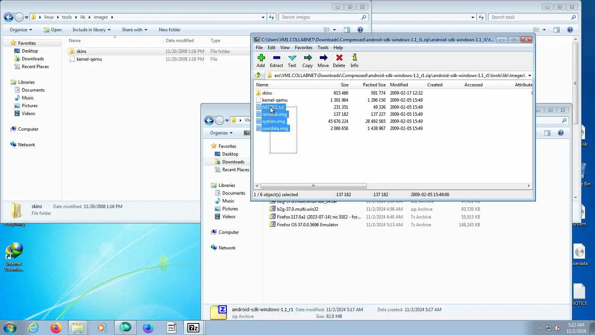
Task: Select Firefox OS 37.0.0.5696 Emulator archive
Action: point(308,225)
